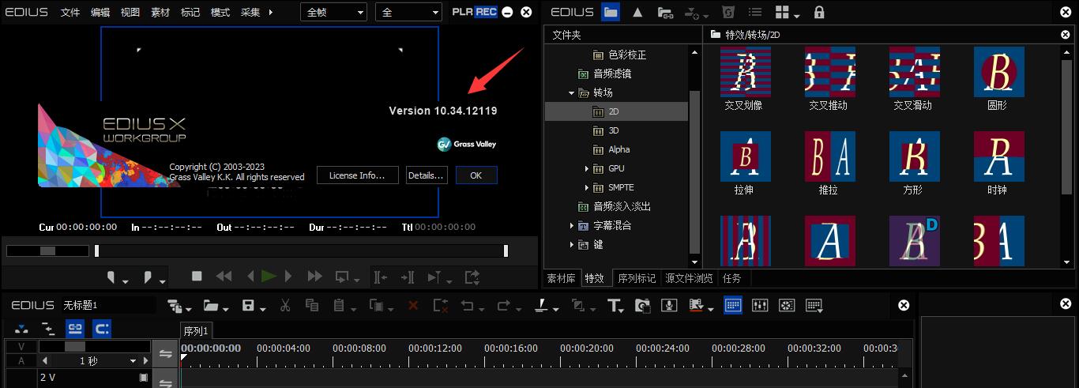The image size is (1079, 388).
Task: Click the Set In point icon
Action: [112, 277]
